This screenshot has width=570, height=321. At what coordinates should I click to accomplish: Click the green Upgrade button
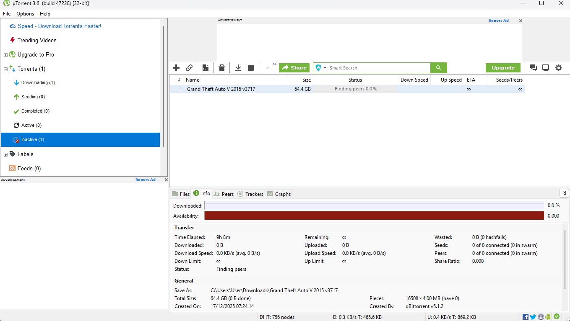pyautogui.click(x=503, y=68)
